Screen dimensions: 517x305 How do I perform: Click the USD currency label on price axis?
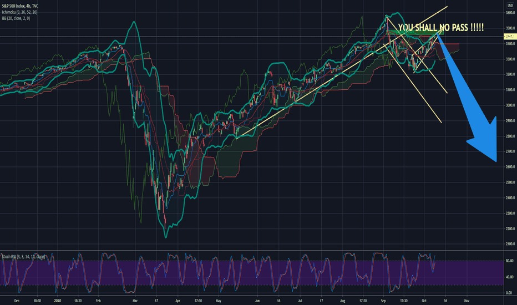pyautogui.click(x=510, y=6)
